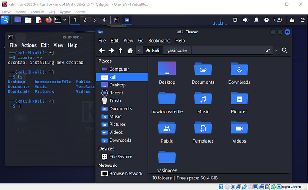Open notifications bell in the panel

(x=256, y=20)
